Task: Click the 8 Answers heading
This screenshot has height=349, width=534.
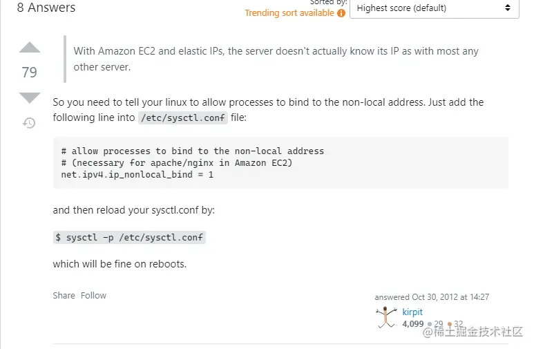Action: click(x=46, y=8)
